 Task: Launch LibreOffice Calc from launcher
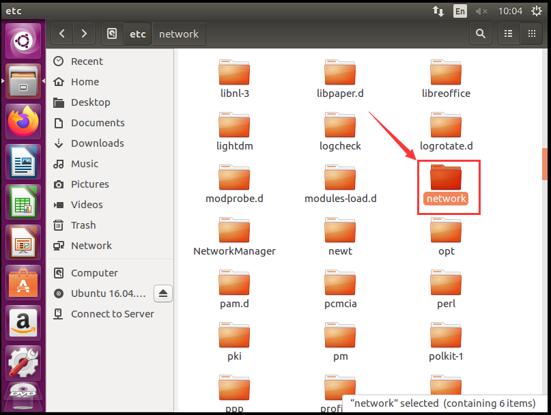(x=23, y=203)
